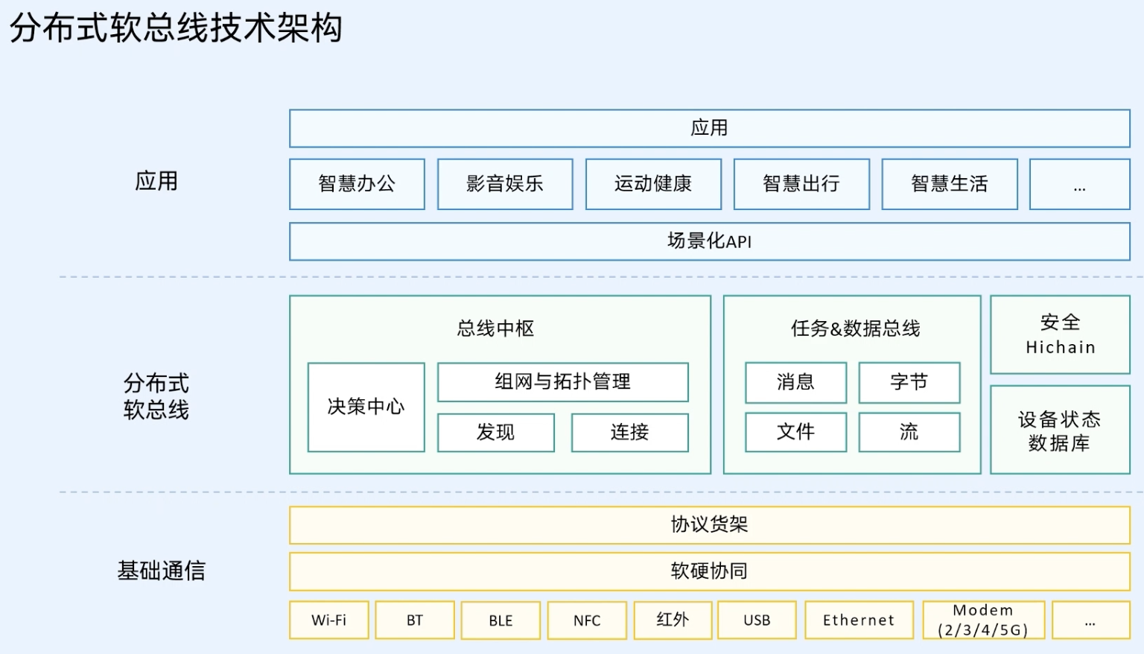Select the 智慧出行 box
Image resolution: width=1144 pixels, height=654 pixels.
801,184
